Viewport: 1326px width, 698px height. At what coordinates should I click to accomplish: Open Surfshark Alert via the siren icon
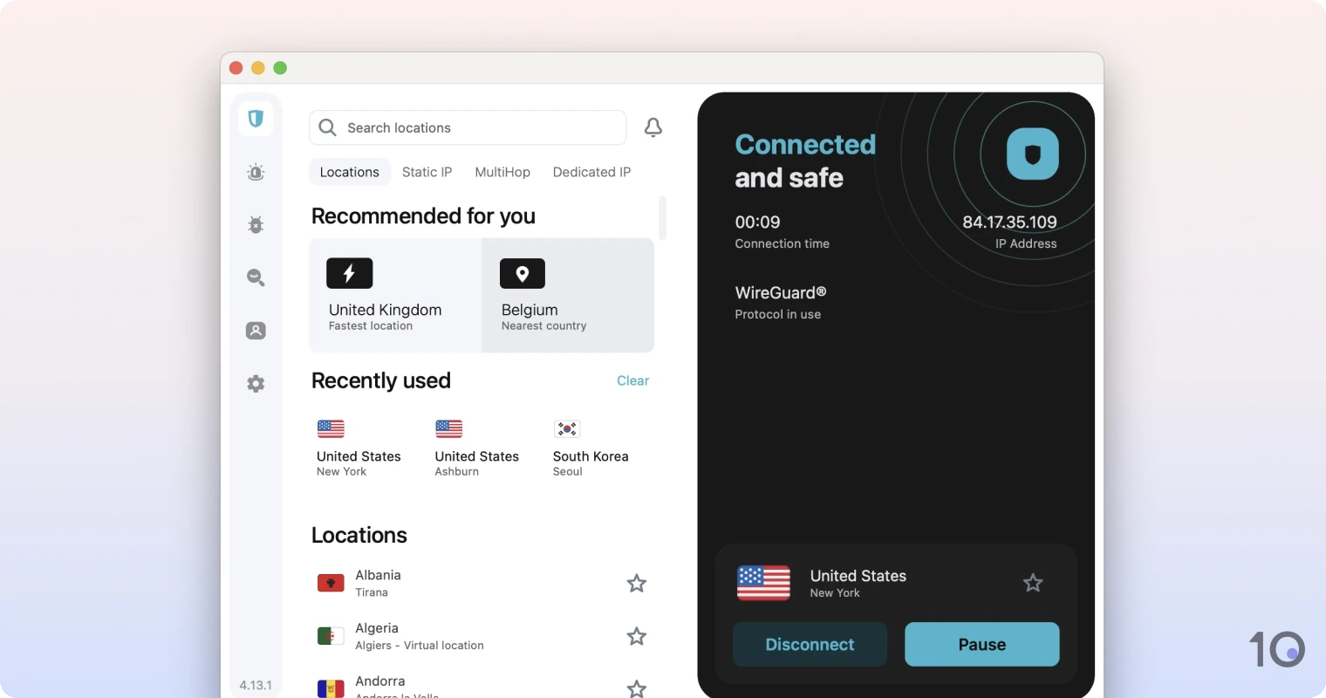click(x=255, y=172)
